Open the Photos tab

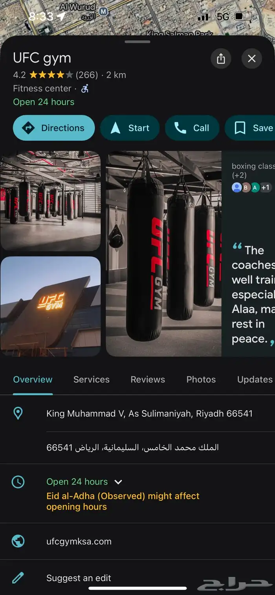pyautogui.click(x=201, y=379)
